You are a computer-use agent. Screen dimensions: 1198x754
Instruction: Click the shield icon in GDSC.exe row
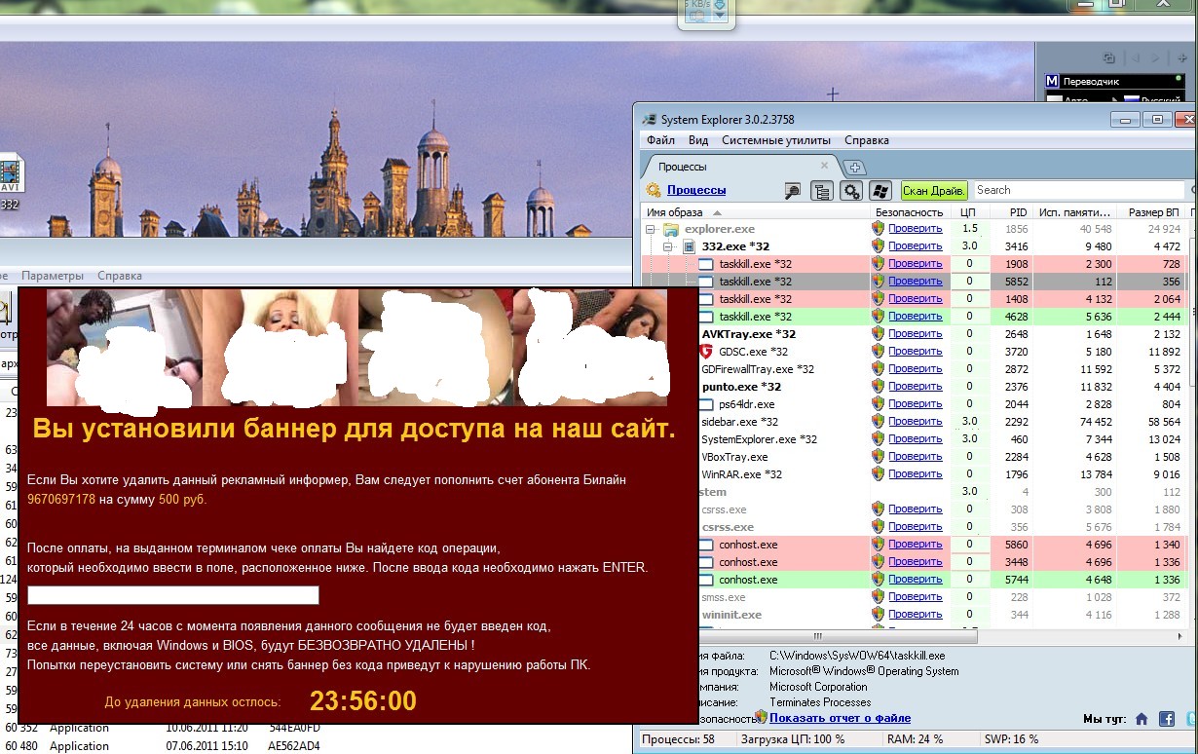click(x=878, y=352)
